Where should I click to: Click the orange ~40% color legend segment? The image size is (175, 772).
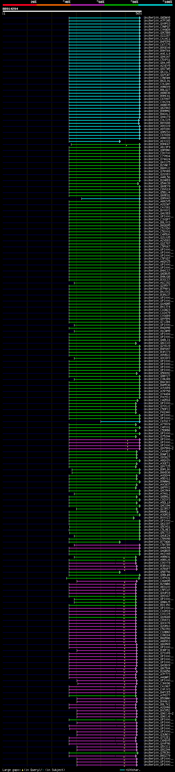(x=54, y=5)
